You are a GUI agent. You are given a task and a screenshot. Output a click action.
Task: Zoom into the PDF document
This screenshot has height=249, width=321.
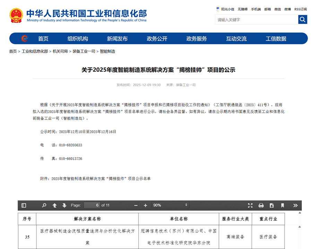click(x=145, y=205)
